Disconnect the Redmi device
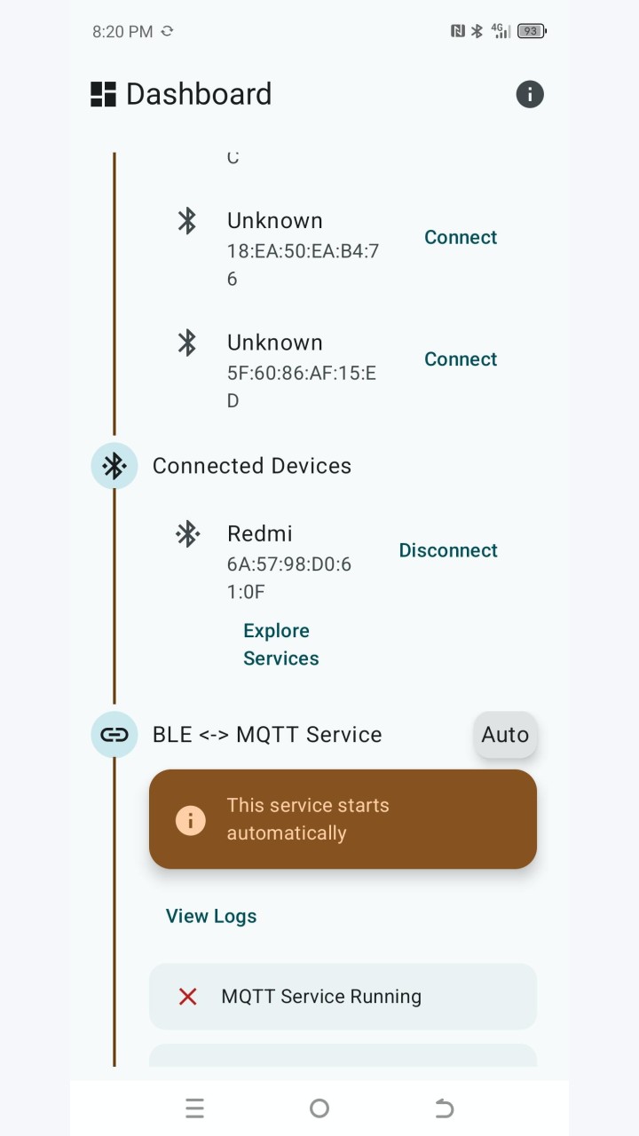639x1136 pixels. click(448, 550)
